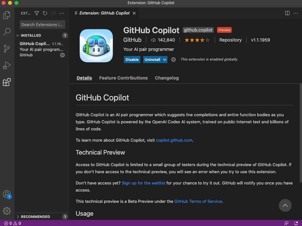The image size is (302, 226).
Task: Select the Extensions icon in activity bar
Action: coord(7,82)
